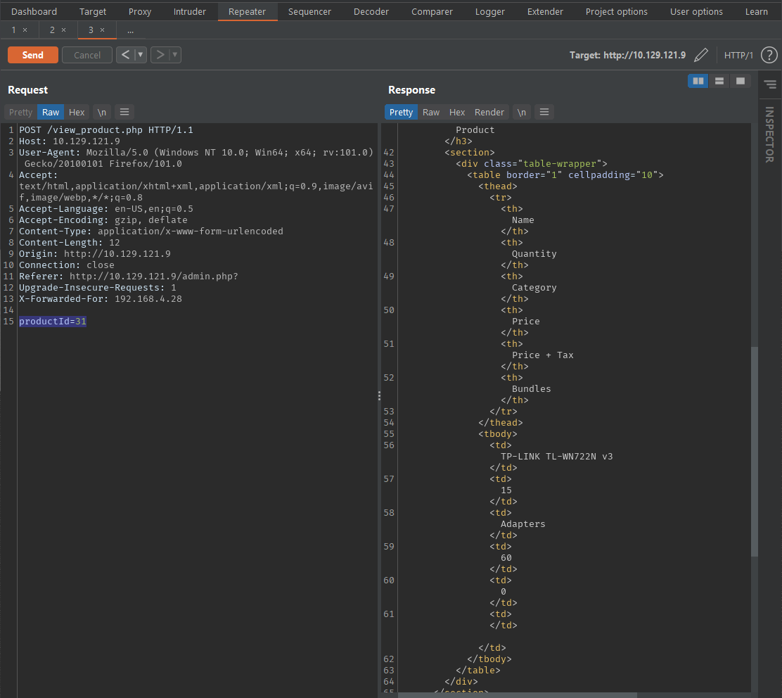Add new Repeater tab with ellipsis
Screen dimensions: 782x698
tap(130, 30)
